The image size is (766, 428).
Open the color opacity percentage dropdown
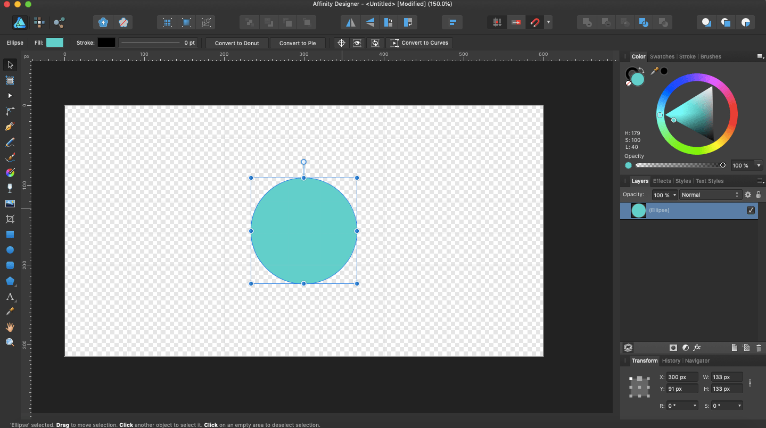[x=759, y=165]
